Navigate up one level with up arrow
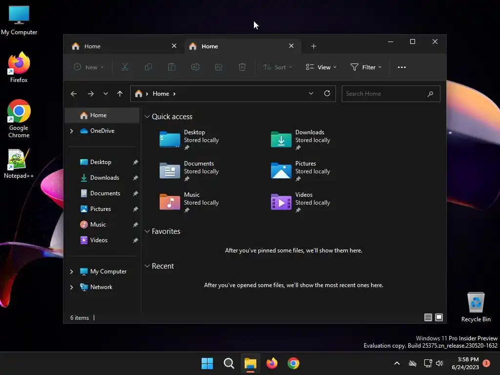This screenshot has width=500, height=375. [120, 94]
